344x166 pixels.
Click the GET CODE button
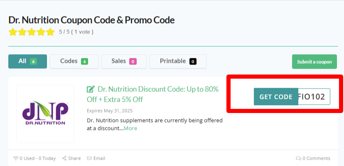(x=276, y=97)
